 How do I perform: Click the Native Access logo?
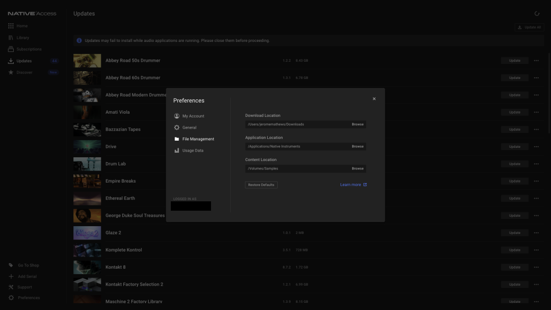[32, 13]
